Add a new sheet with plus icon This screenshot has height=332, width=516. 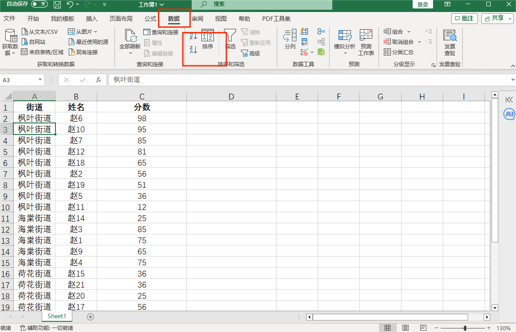(x=91, y=316)
